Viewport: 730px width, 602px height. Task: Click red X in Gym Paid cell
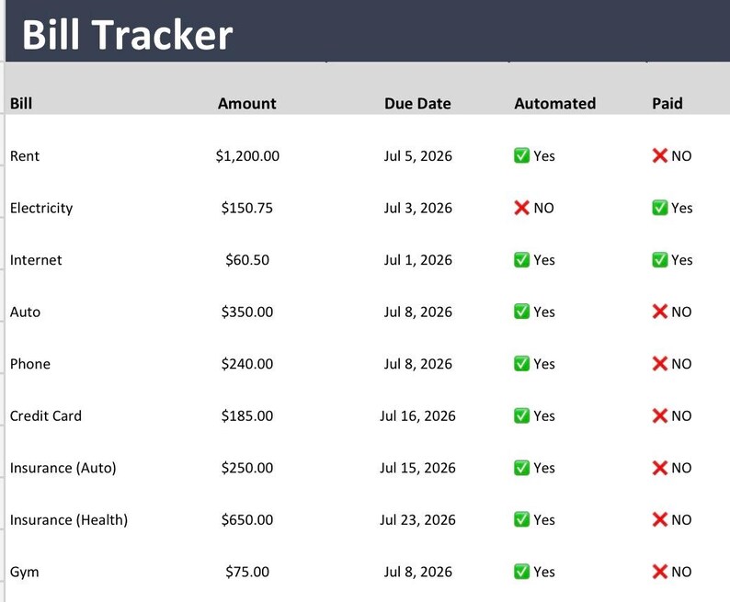point(660,572)
